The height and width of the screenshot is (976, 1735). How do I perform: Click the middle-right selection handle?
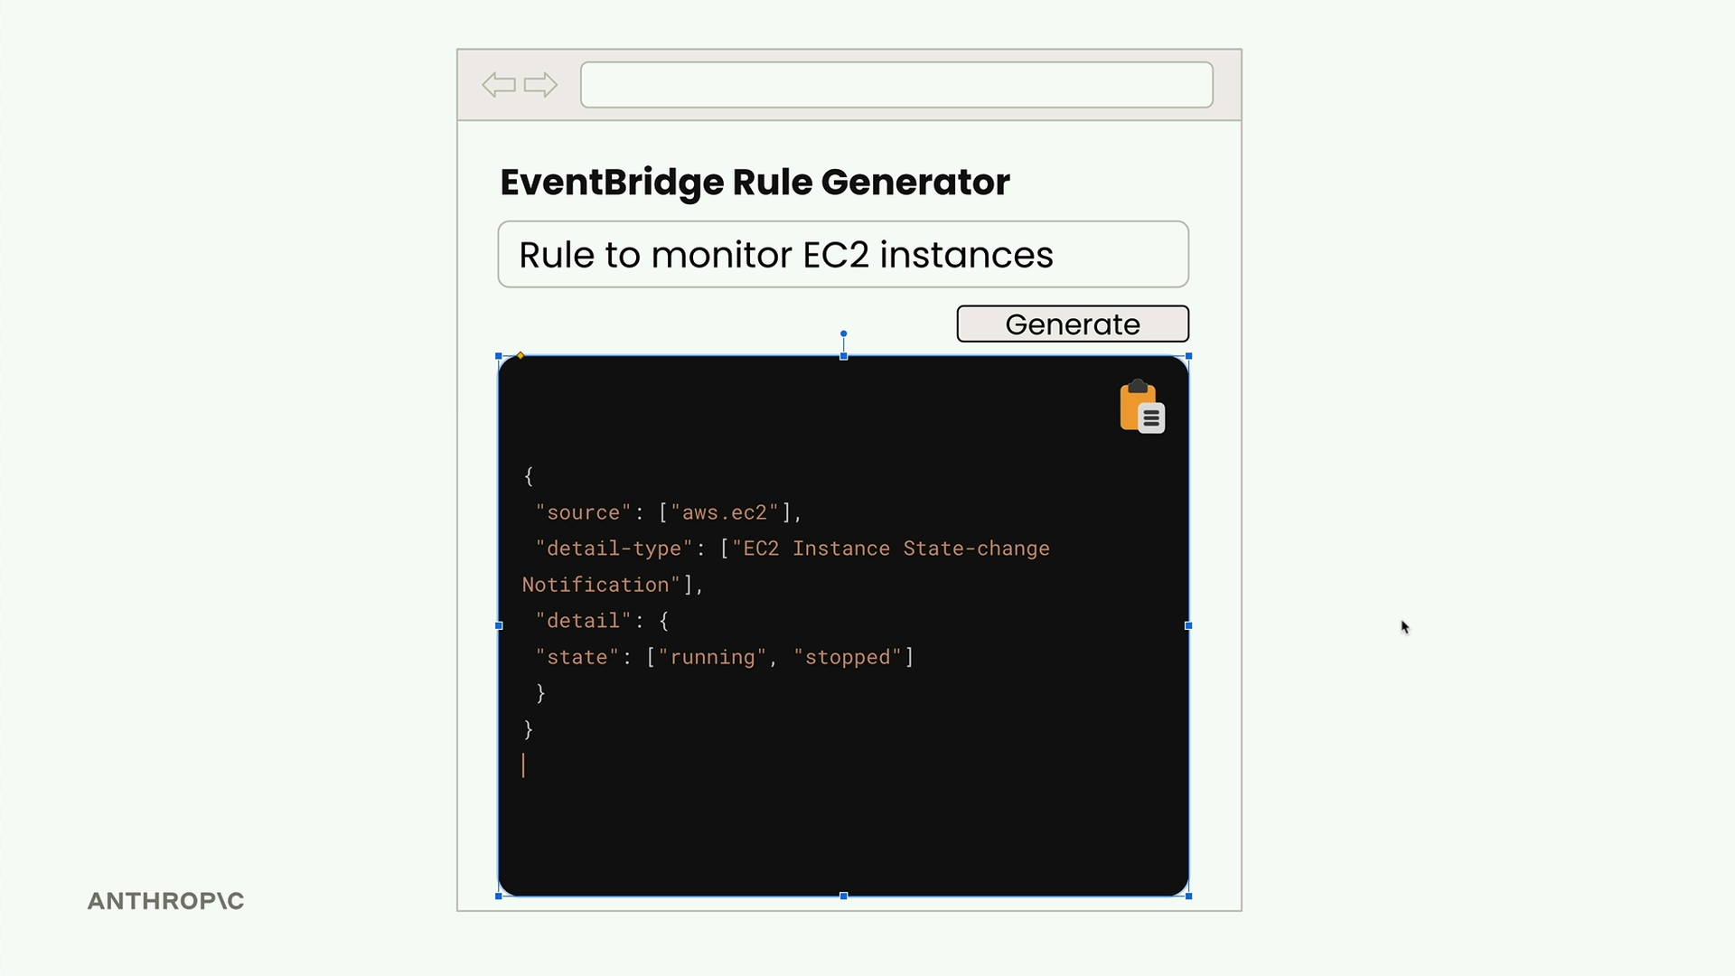pos(1188,625)
